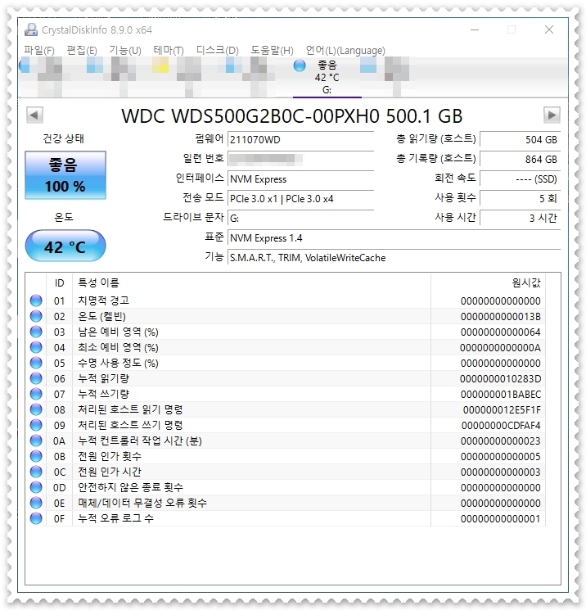586x610 pixels.
Task: Click the firmware field 211070WD
Action: tap(300, 140)
